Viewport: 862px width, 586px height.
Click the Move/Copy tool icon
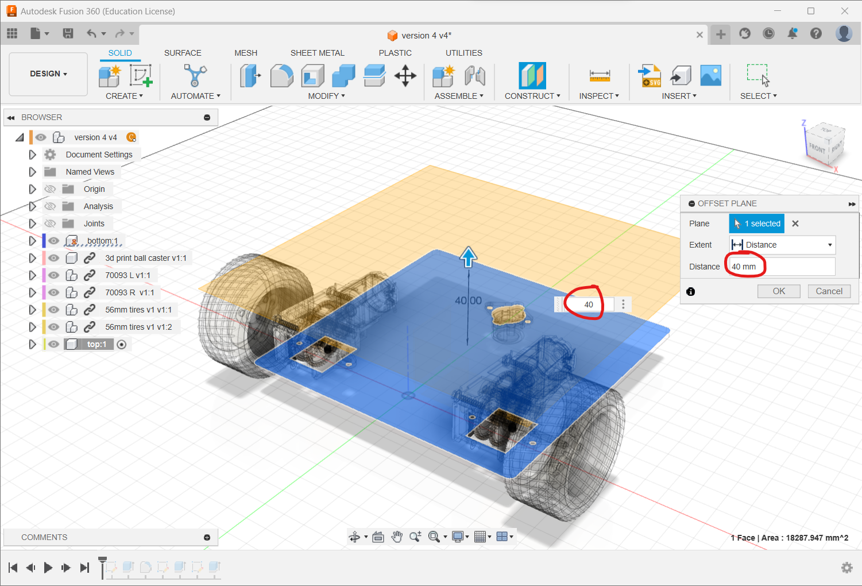point(405,76)
